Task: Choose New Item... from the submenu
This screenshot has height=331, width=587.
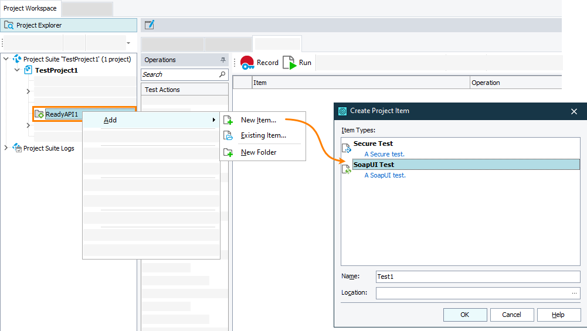Action: coord(258,120)
